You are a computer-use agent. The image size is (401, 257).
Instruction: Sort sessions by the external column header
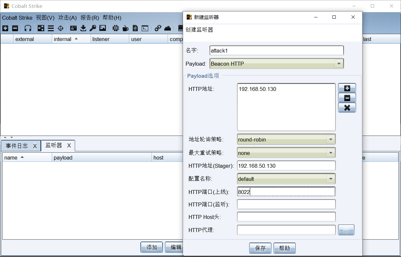pos(32,39)
